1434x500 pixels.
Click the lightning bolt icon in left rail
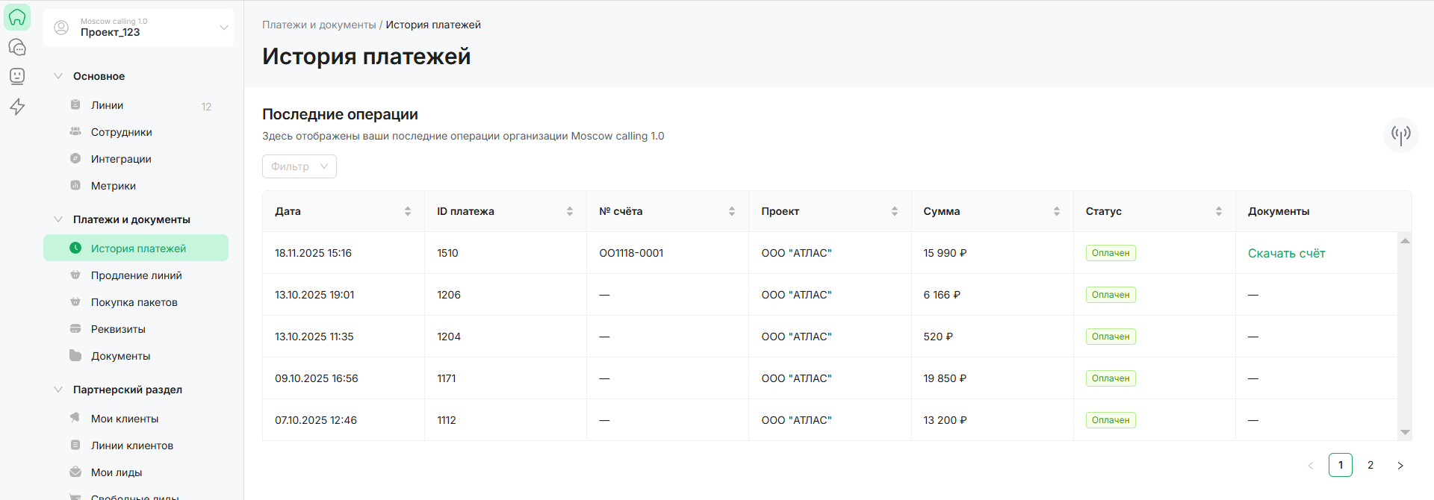[x=17, y=107]
